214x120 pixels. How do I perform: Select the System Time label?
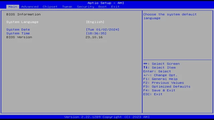(x=18, y=33)
